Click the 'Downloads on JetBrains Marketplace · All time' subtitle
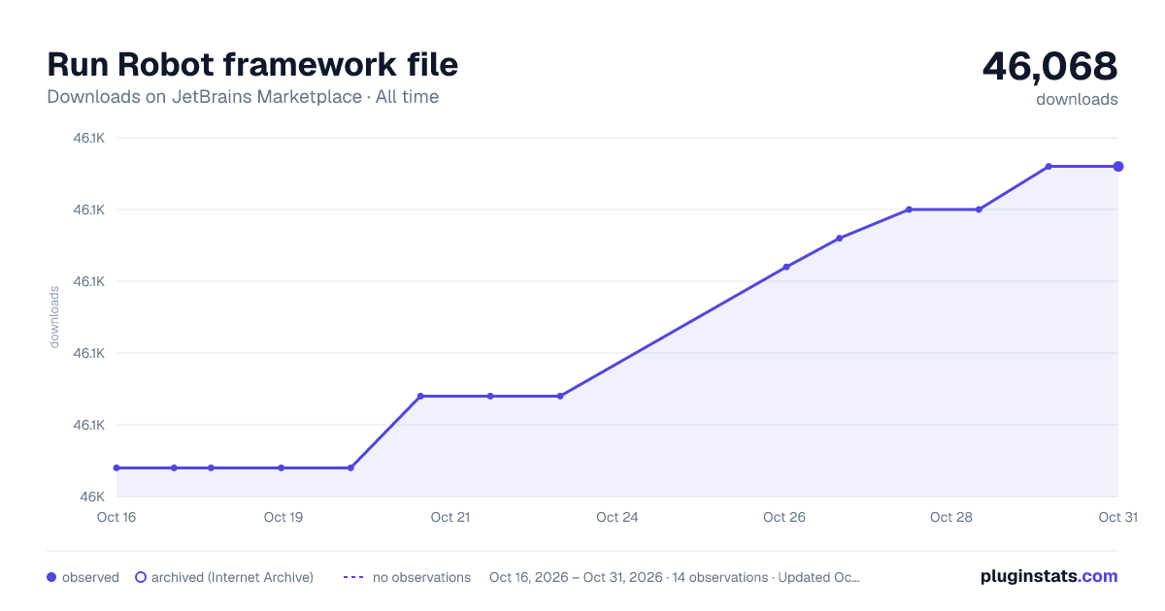Image resolution: width=1165 pixels, height=611 pixels. [243, 97]
